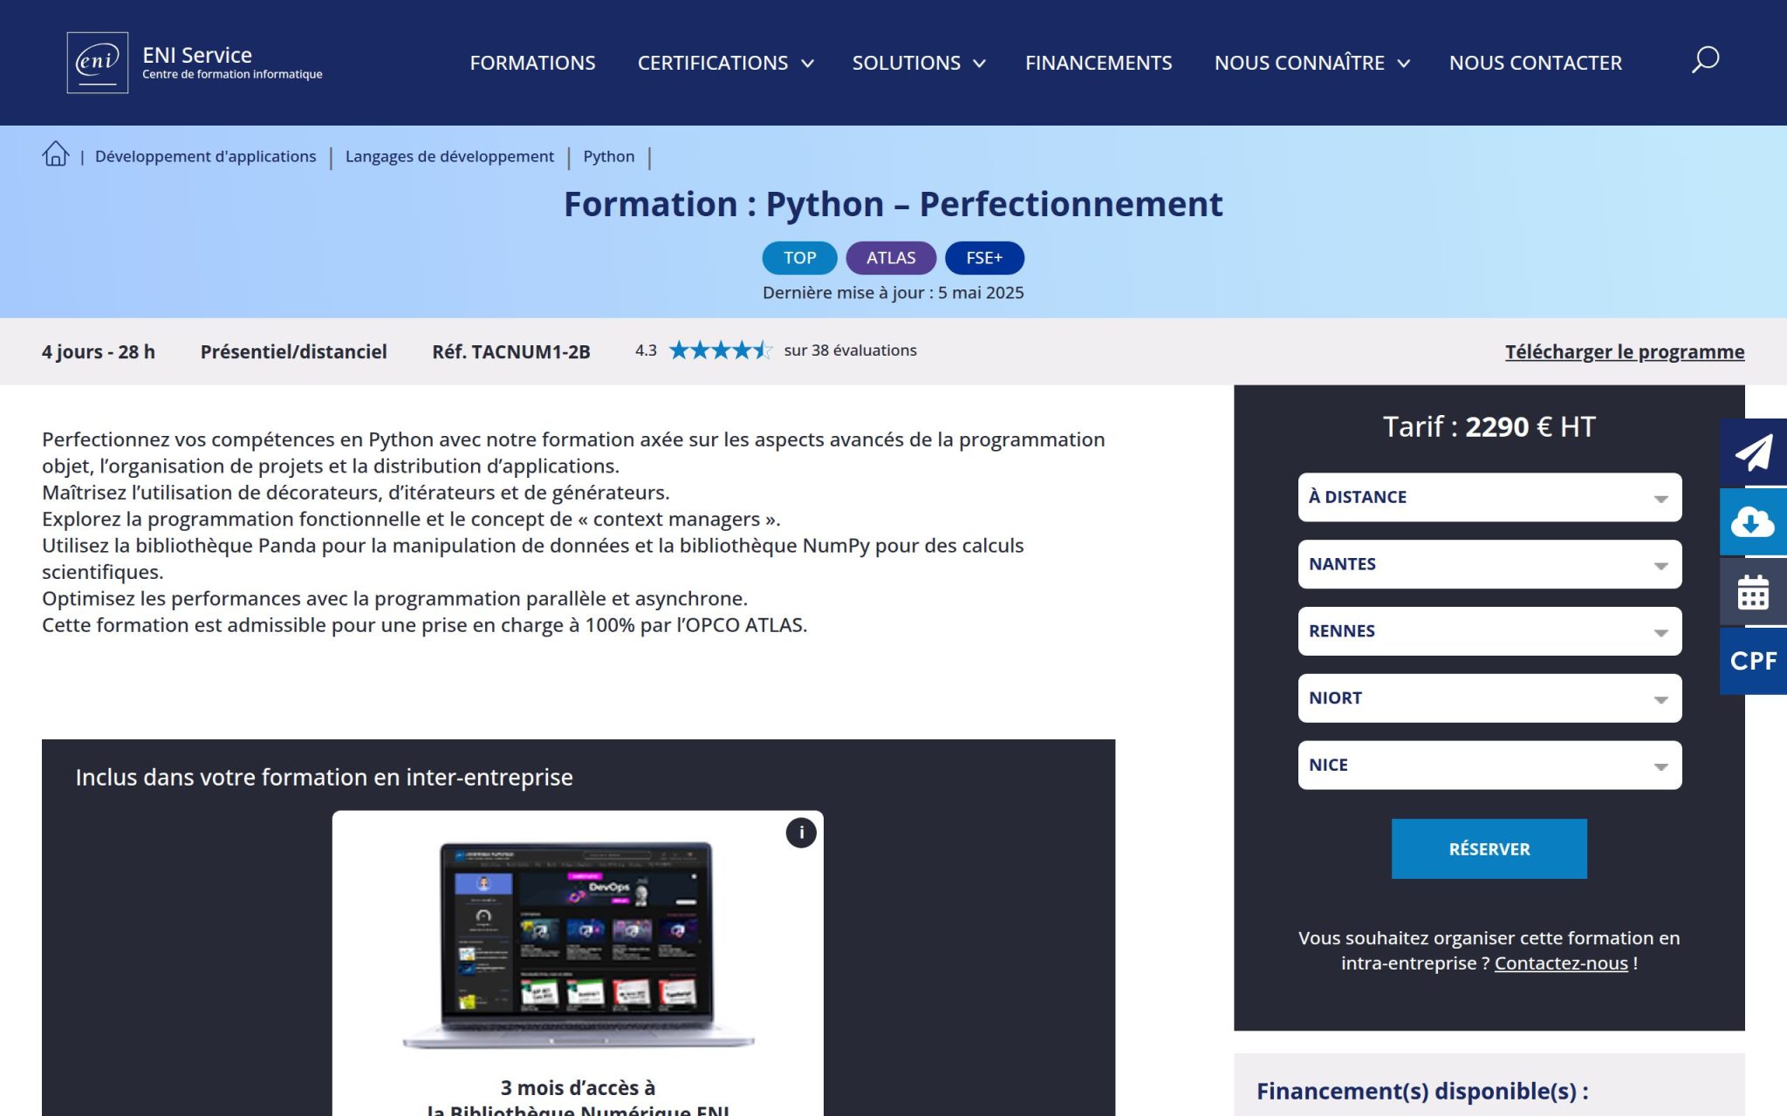Screen dimensions: 1787x1116
Task: Open the search magnifier icon
Action: 1705,60
